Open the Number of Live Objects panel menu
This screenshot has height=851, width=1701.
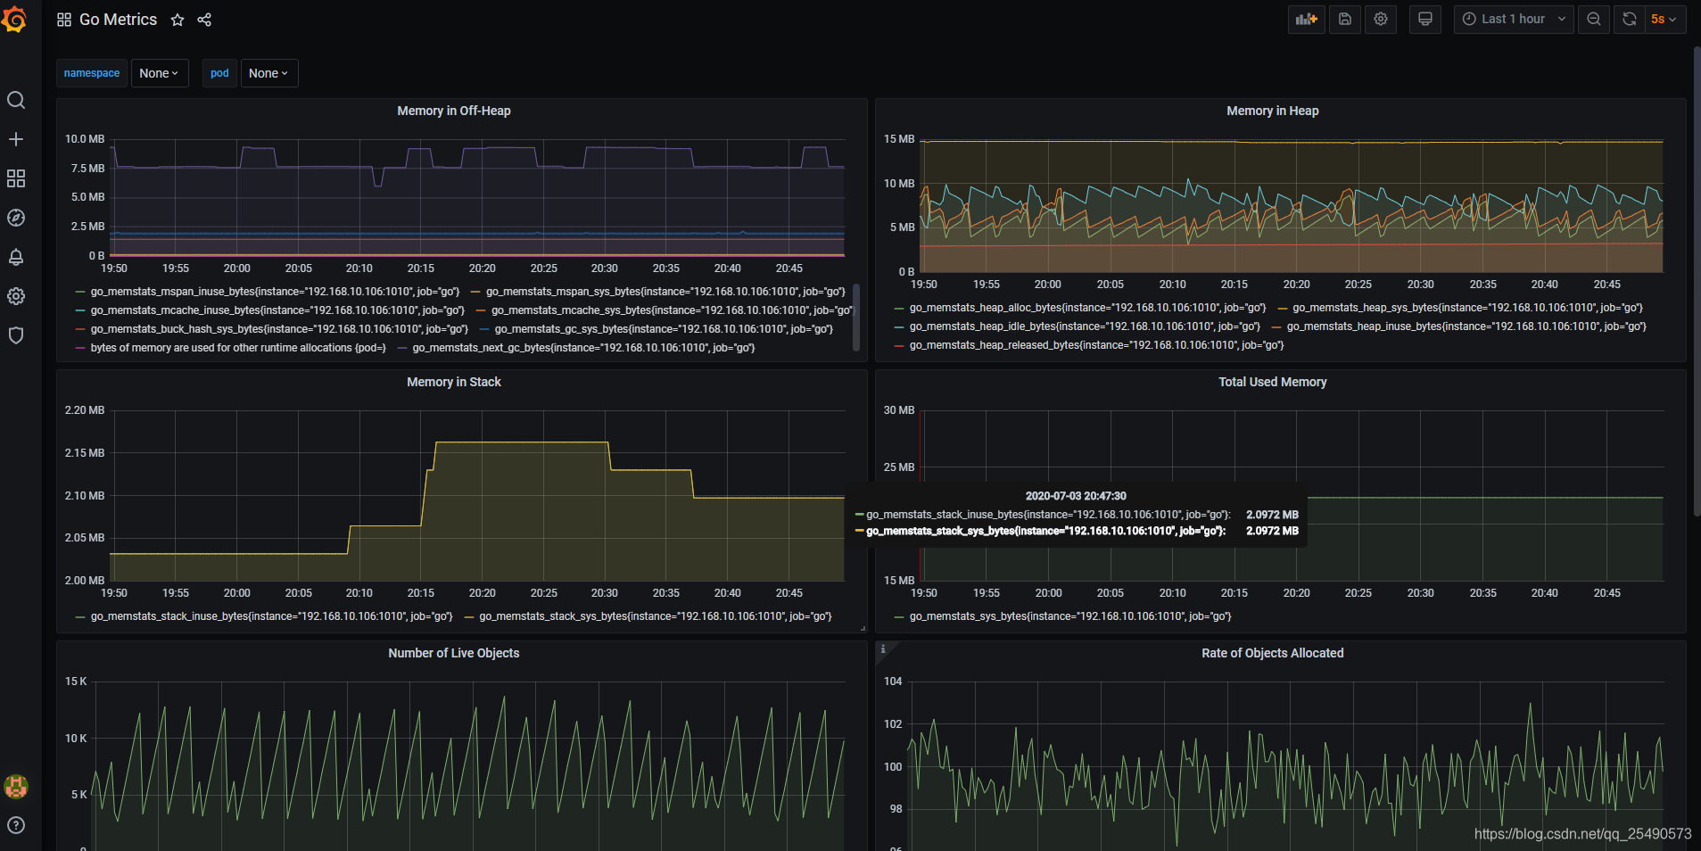tap(453, 653)
